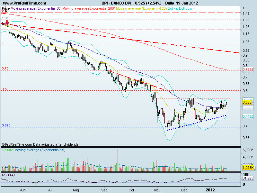Click the 0.35 price axis tick

pos(246,138)
